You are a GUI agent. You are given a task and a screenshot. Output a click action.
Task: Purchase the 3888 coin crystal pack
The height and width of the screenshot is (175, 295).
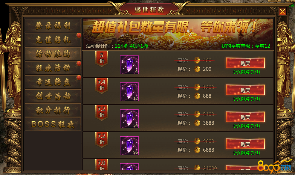245,117
